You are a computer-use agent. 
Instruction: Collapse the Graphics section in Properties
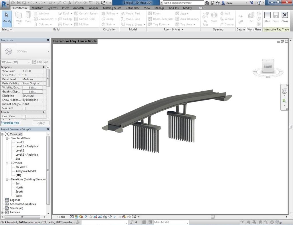(44, 67)
